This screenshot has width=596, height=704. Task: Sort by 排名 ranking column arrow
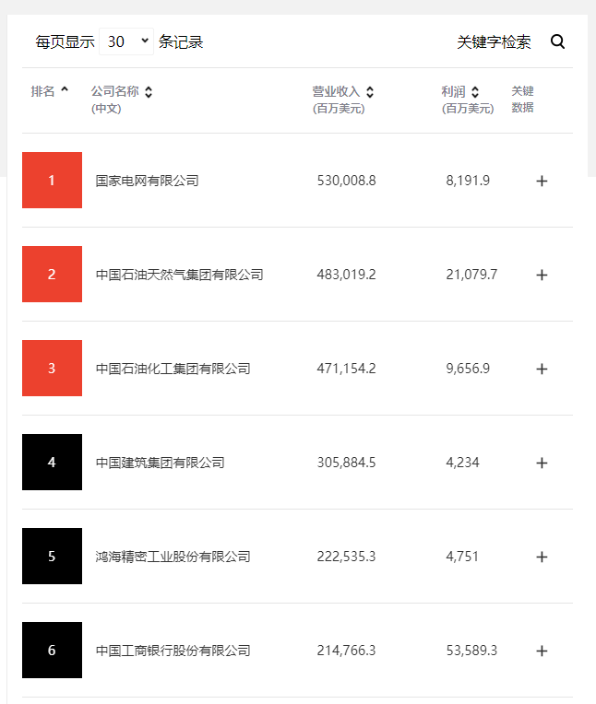[65, 89]
